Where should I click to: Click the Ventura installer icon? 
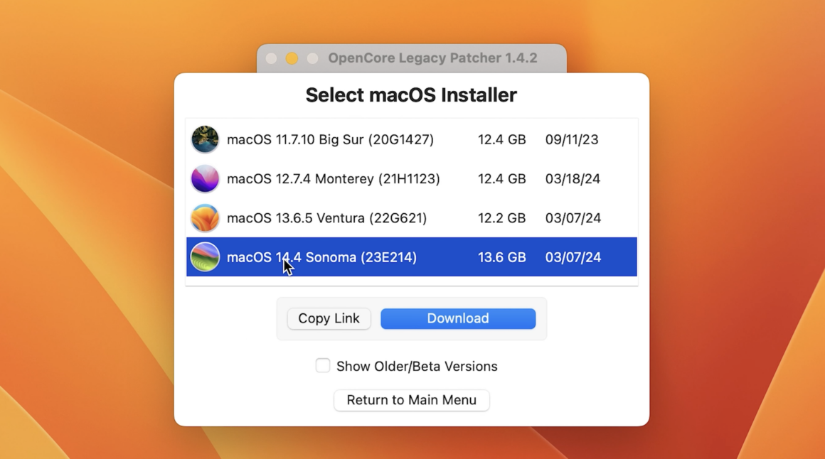pyautogui.click(x=205, y=217)
